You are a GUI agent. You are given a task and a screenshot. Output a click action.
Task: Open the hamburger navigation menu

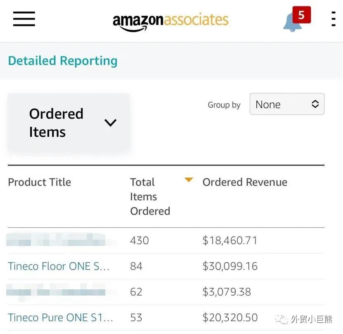tap(24, 19)
